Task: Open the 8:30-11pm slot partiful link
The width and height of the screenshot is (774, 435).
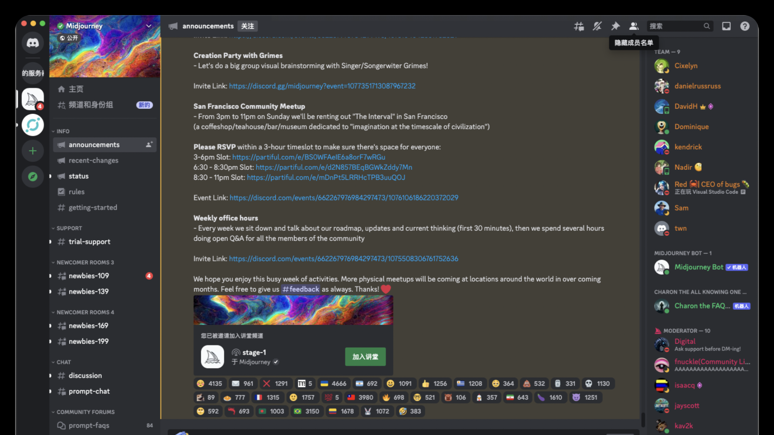Action: tap(326, 177)
